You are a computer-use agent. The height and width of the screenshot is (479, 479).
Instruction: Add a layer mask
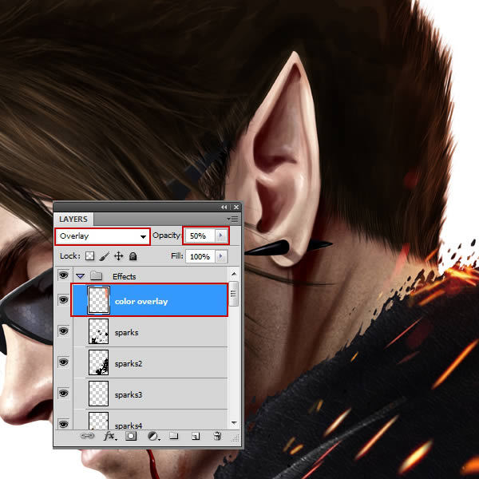coord(131,436)
